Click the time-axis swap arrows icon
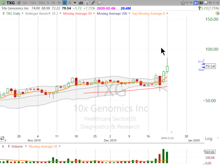 3,138
